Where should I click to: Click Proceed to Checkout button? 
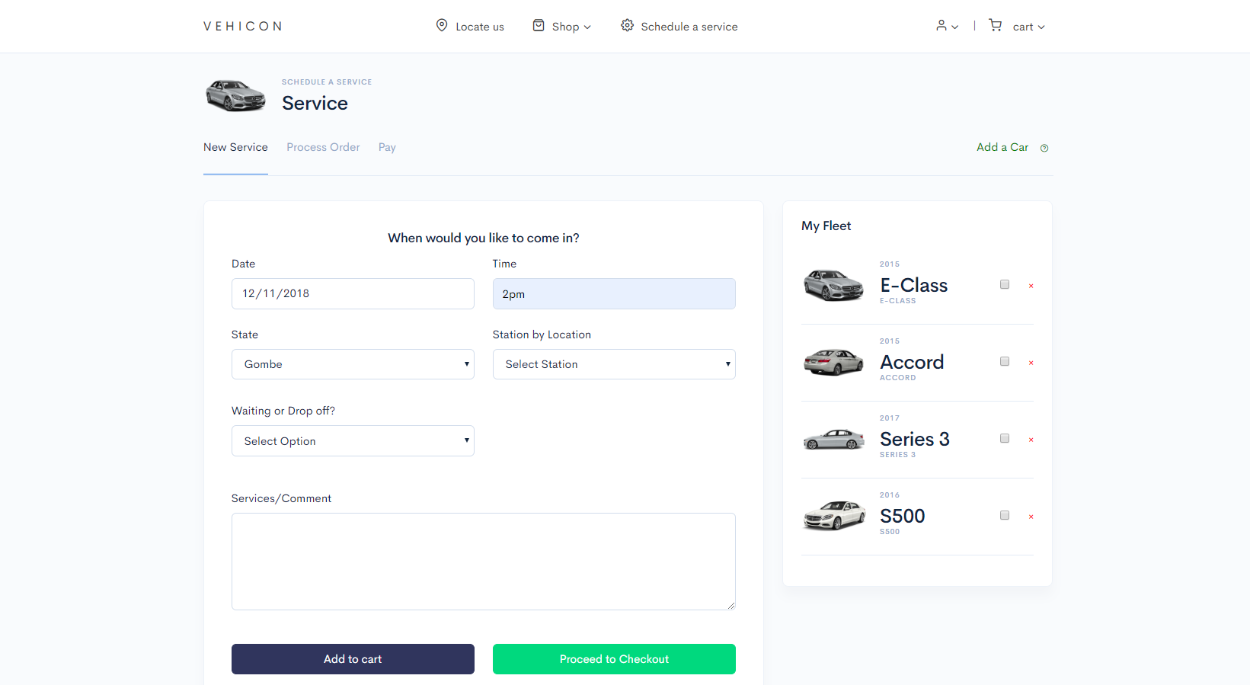614,659
